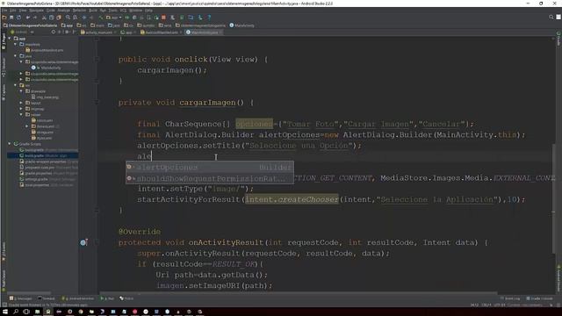
Task: Fold the onclick method in gutter
Action: (97, 59)
